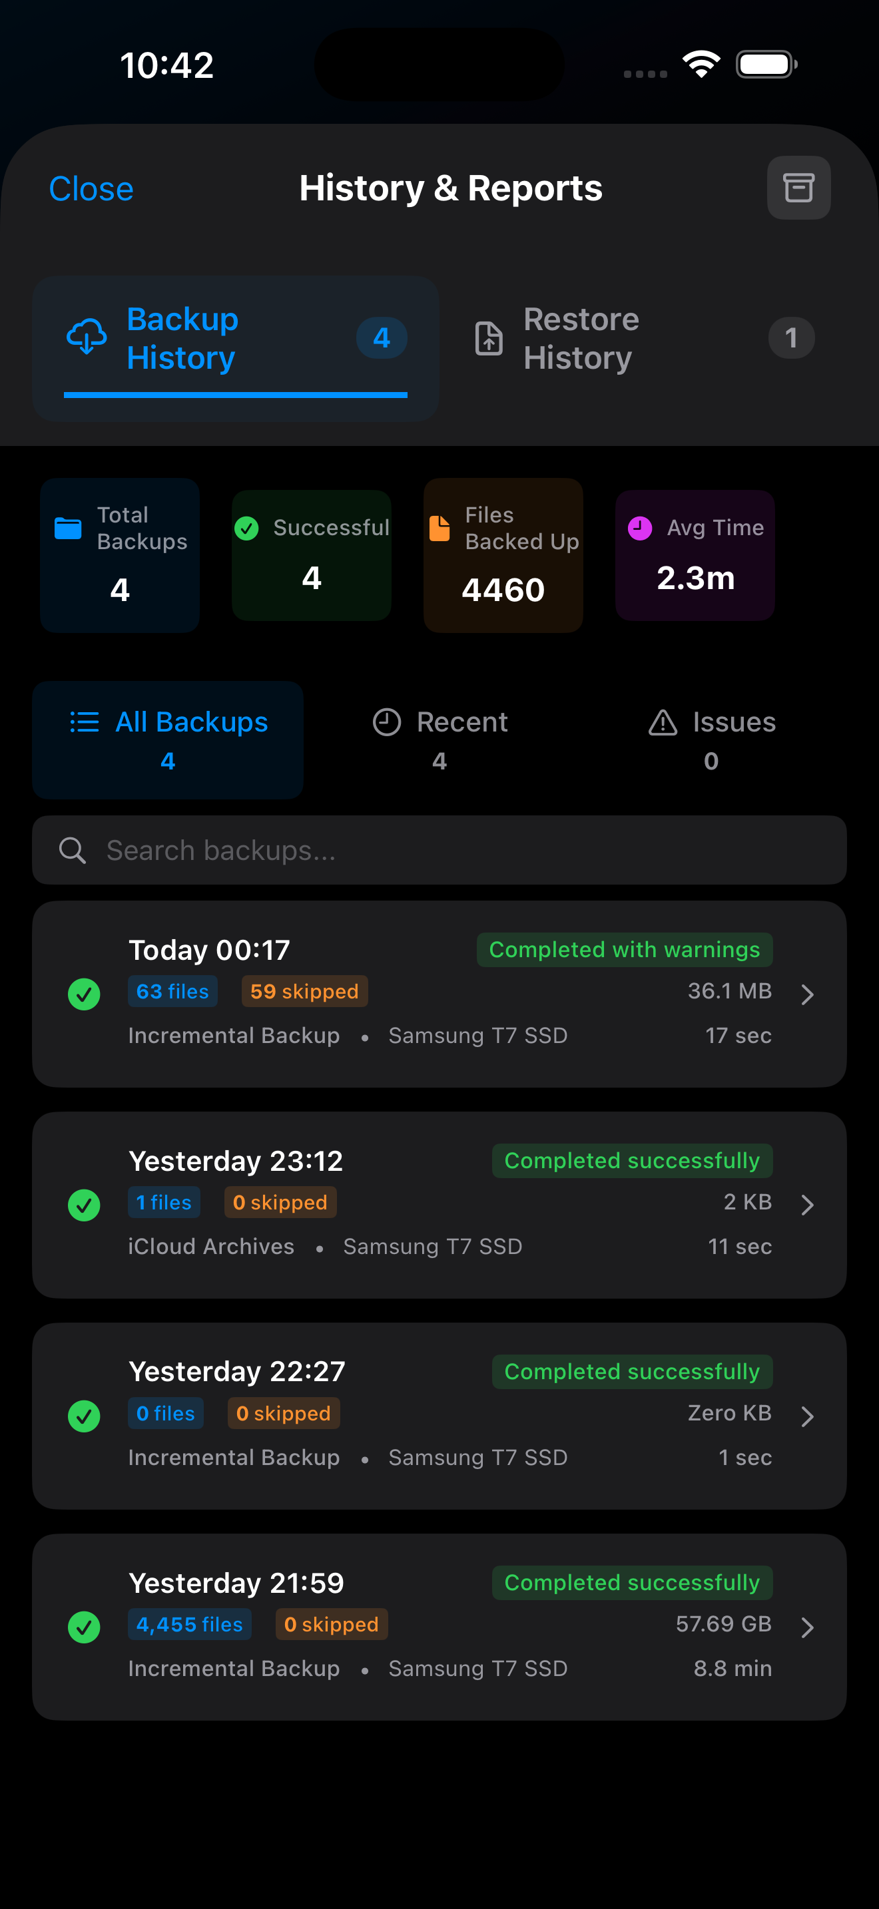Tap the Recent clock icon
Image resolution: width=879 pixels, height=1909 pixels.
386,722
